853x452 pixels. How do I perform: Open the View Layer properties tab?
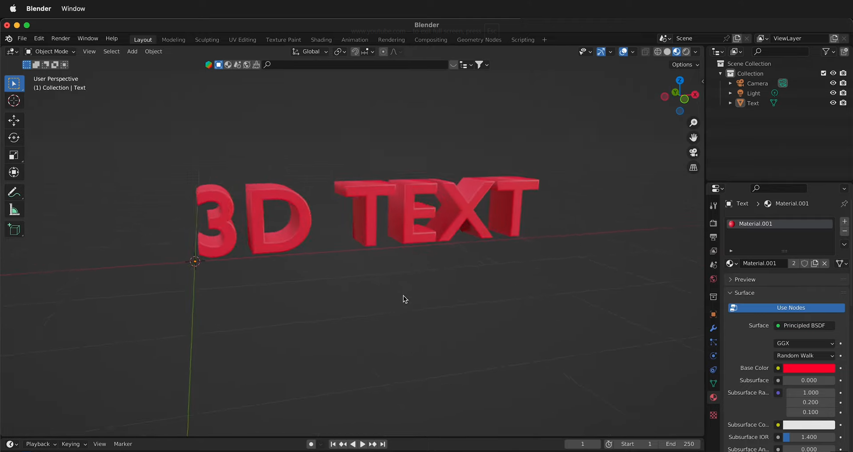pyautogui.click(x=713, y=251)
